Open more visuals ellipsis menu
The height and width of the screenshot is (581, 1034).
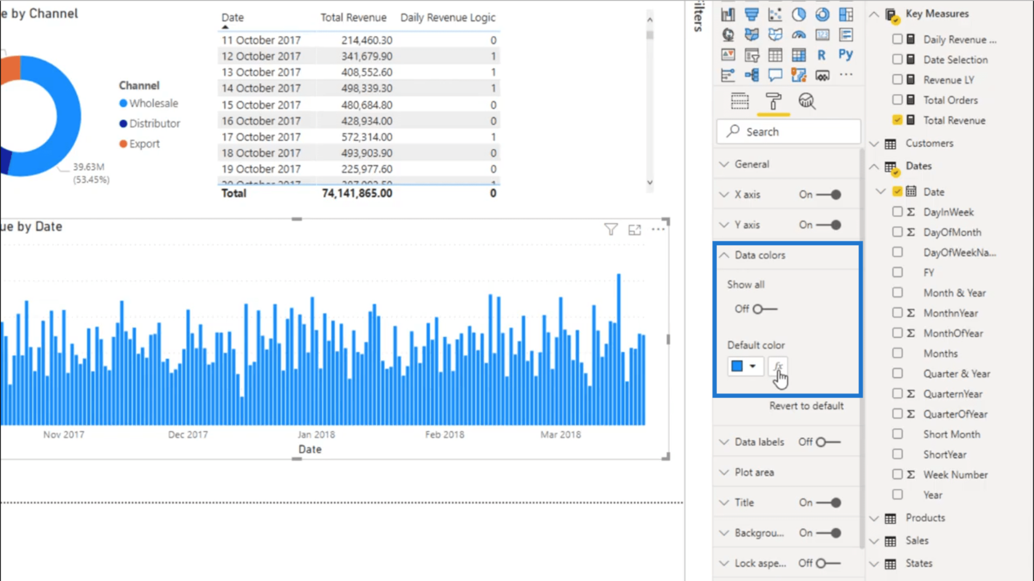coord(846,75)
